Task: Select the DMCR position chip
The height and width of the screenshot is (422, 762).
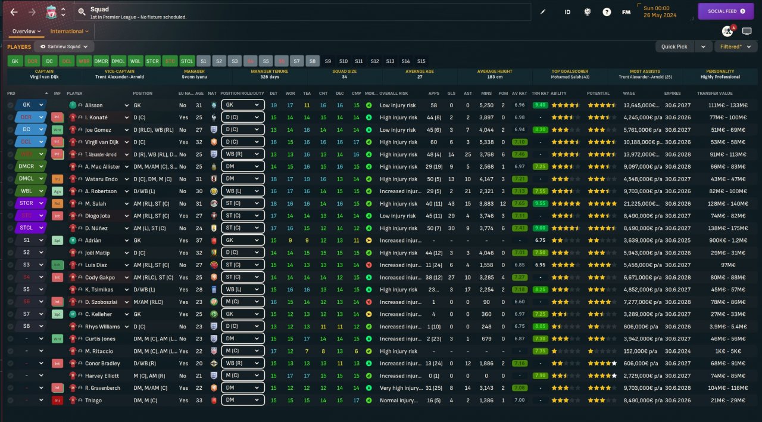Action: tap(101, 61)
